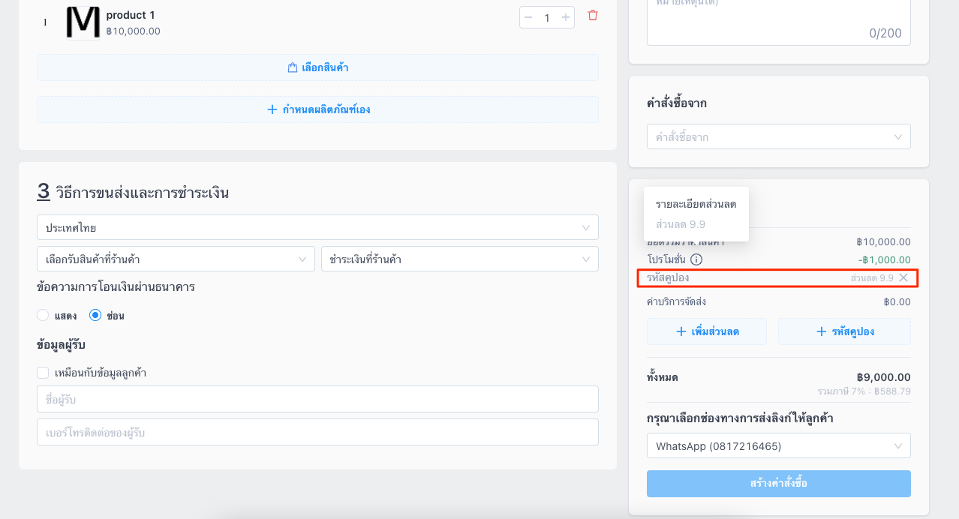
Task: Open the ประเทศไทย country dropdown
Action: (x=317, y=227)
